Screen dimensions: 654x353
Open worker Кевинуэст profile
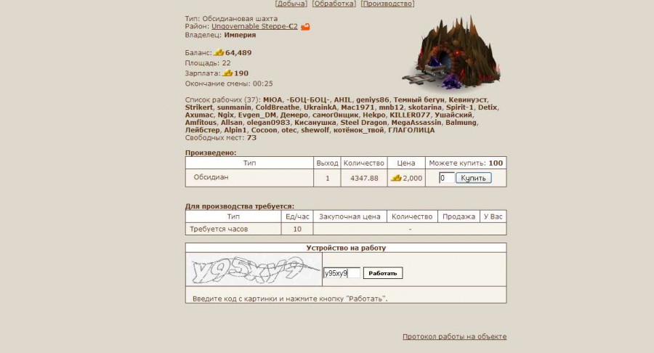point(467,100)
